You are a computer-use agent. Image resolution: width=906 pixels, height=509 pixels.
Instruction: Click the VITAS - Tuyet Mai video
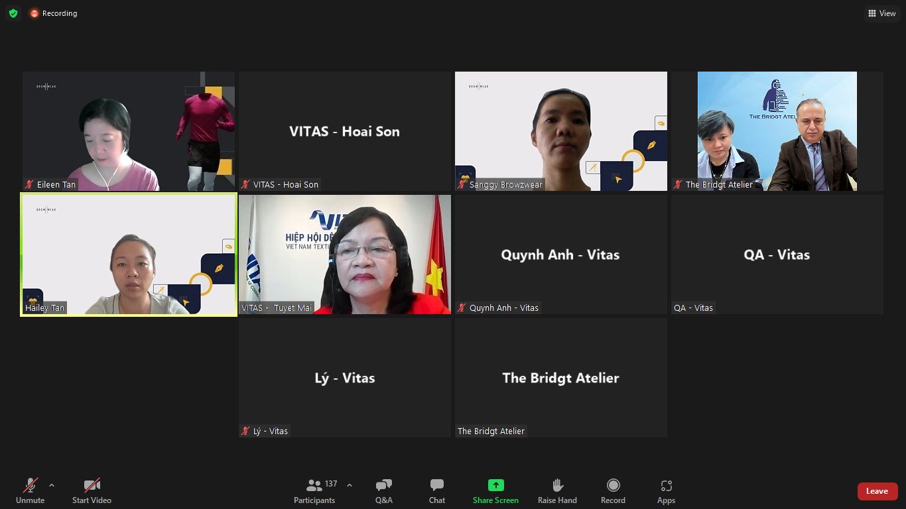(x=345, y=254)
